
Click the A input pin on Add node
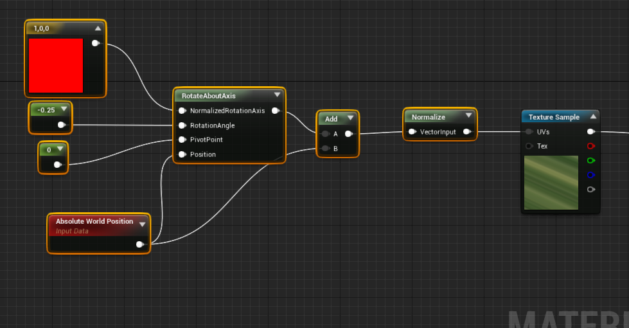tap(326, 134)
